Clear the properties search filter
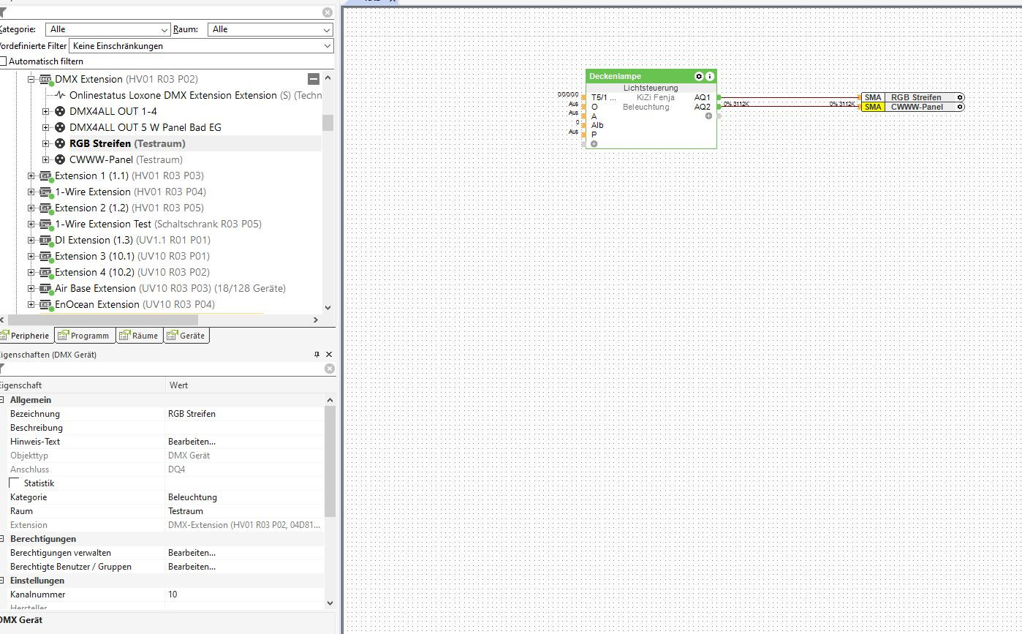 [x=329, y=369]
